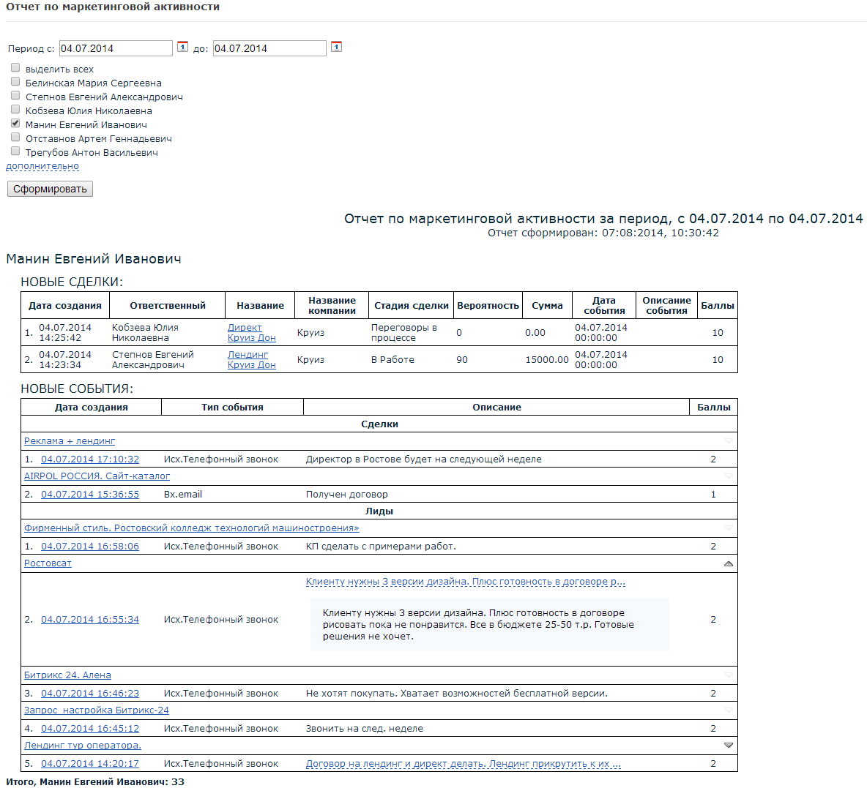Image resolution: width=867 pixels, height=788 pixels.
Task: Open the 'дополнительно' link
Action: (42, 166)
